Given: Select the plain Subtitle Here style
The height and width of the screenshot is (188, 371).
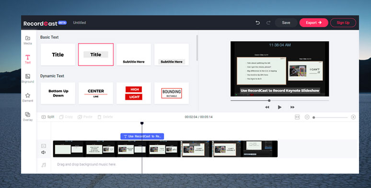Looking at the screenshot, I should pos(134,55).
